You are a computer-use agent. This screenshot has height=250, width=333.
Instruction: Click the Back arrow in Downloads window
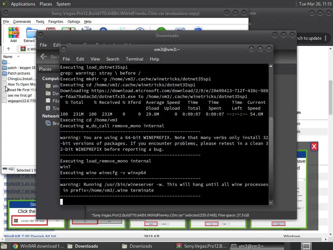pyautogui.click(x=43, y=57)
